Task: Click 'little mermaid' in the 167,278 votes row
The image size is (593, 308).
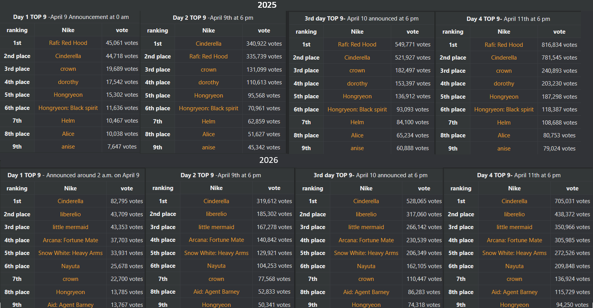Action: pyautogui.click(x=216, y=227)
